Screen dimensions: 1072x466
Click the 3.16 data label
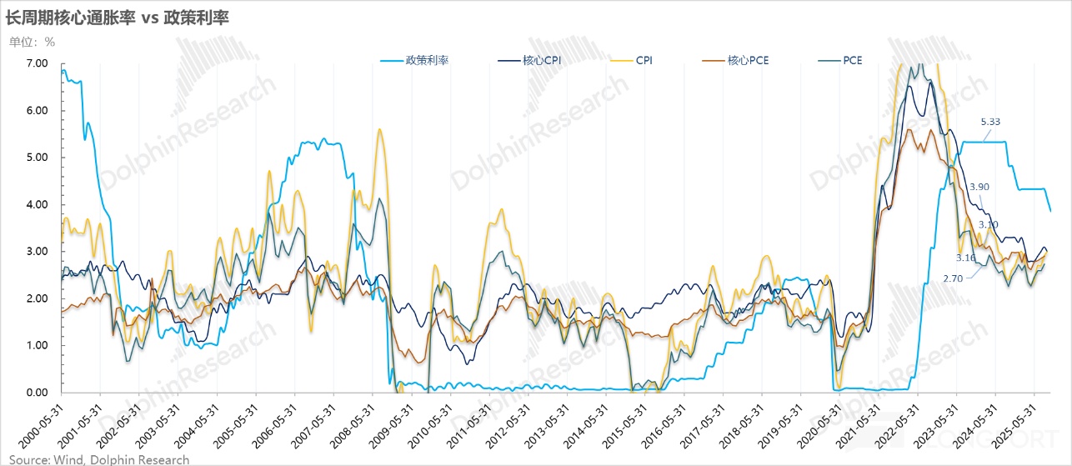tap(965, 258)
